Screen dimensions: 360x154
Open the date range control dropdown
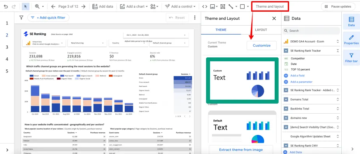coord(156,35)
